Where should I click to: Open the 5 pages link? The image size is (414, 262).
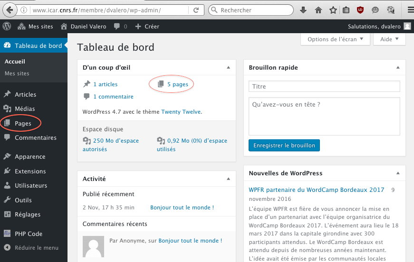(x=177, y=84)
